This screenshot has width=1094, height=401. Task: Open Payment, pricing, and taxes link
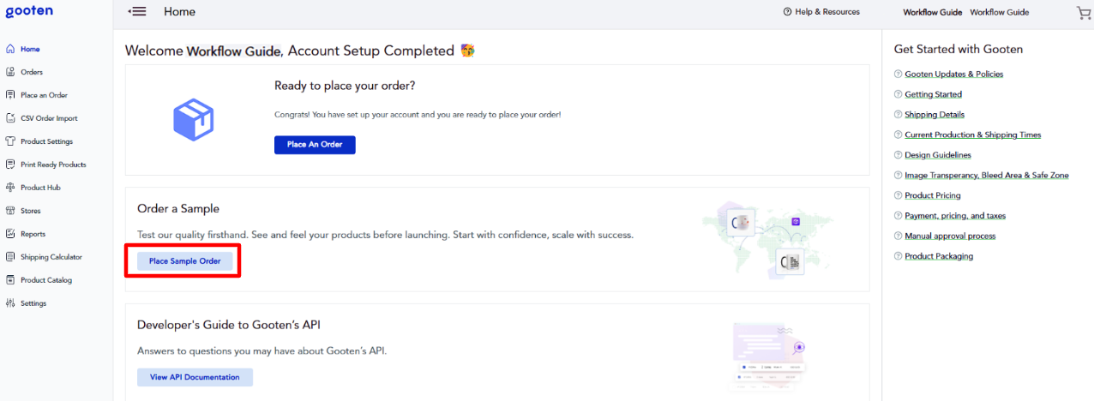coord(955,216)
